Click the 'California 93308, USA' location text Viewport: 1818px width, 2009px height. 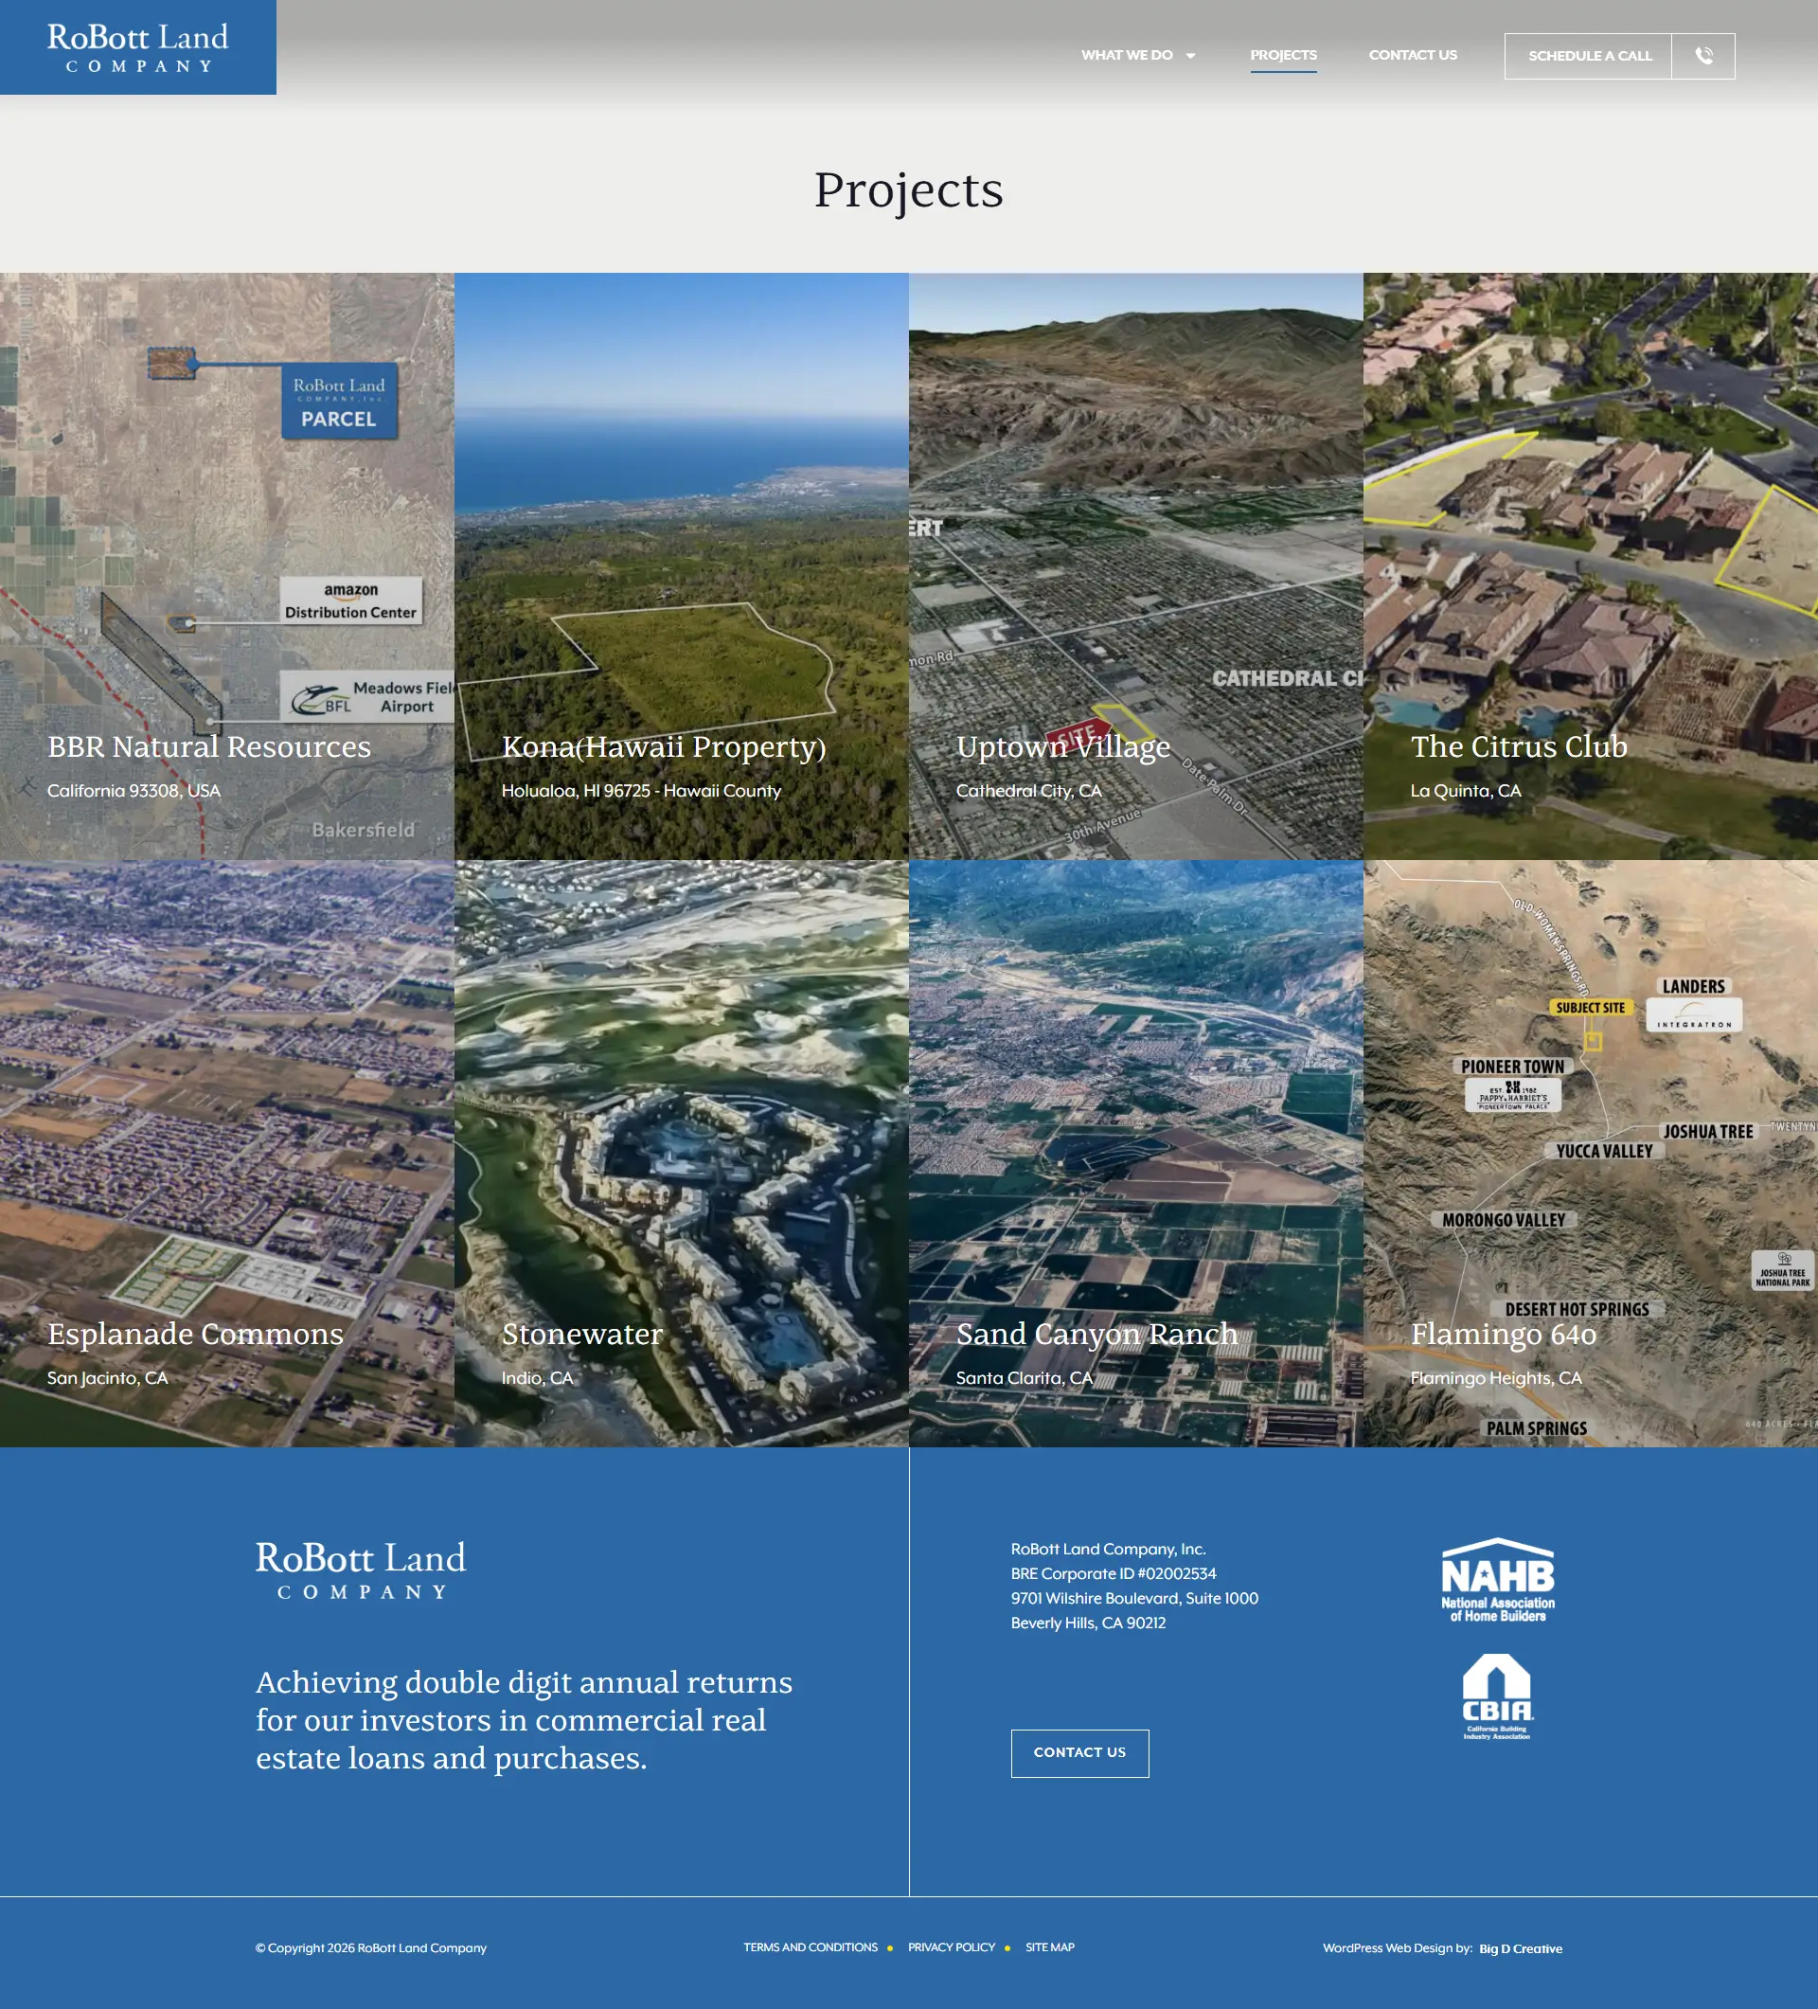click(x=134, y=790)
